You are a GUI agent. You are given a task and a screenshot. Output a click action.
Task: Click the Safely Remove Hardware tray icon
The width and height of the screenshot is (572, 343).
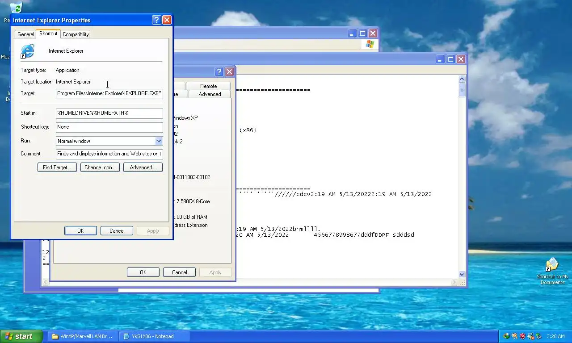[x=539, y=336]
